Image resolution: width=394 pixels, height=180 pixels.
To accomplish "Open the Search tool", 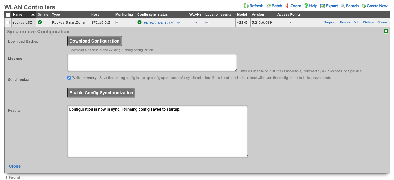I will tap(343, 6).
